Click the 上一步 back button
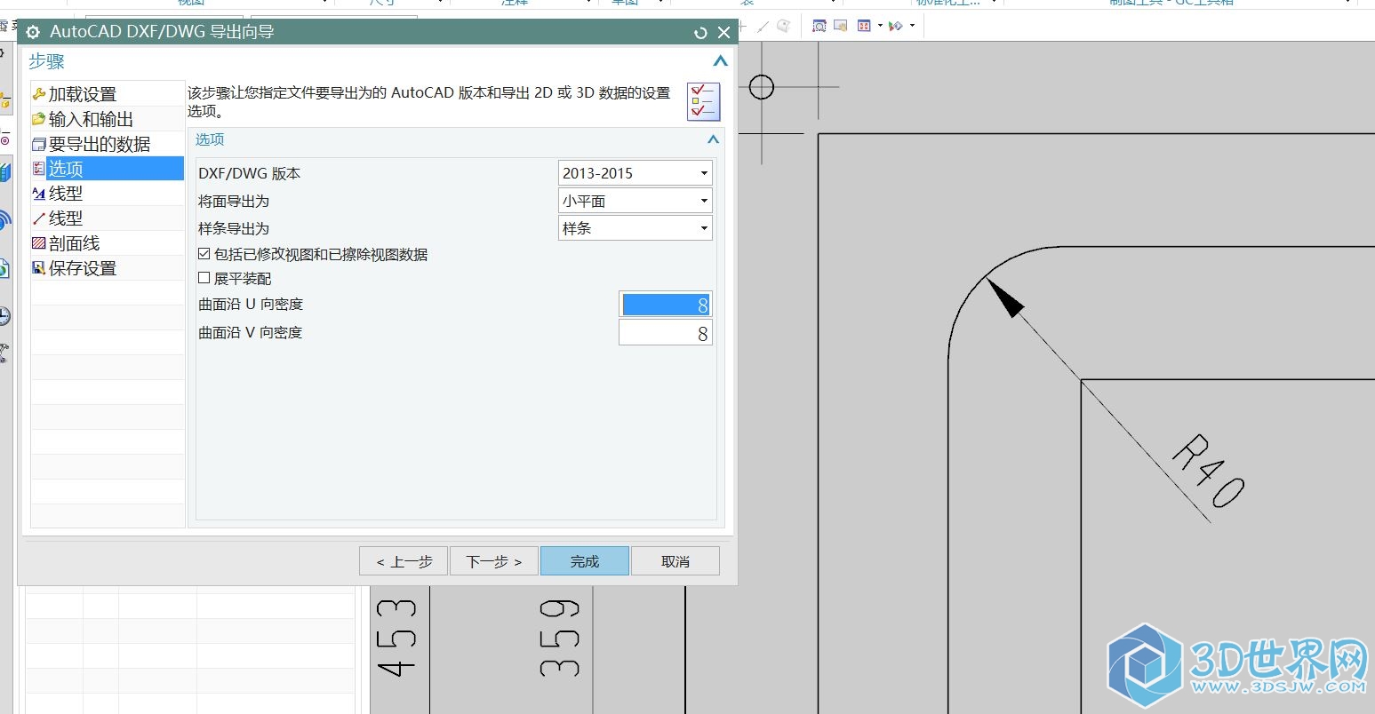This screenshot has height=714, width=1375. [404, 561]
